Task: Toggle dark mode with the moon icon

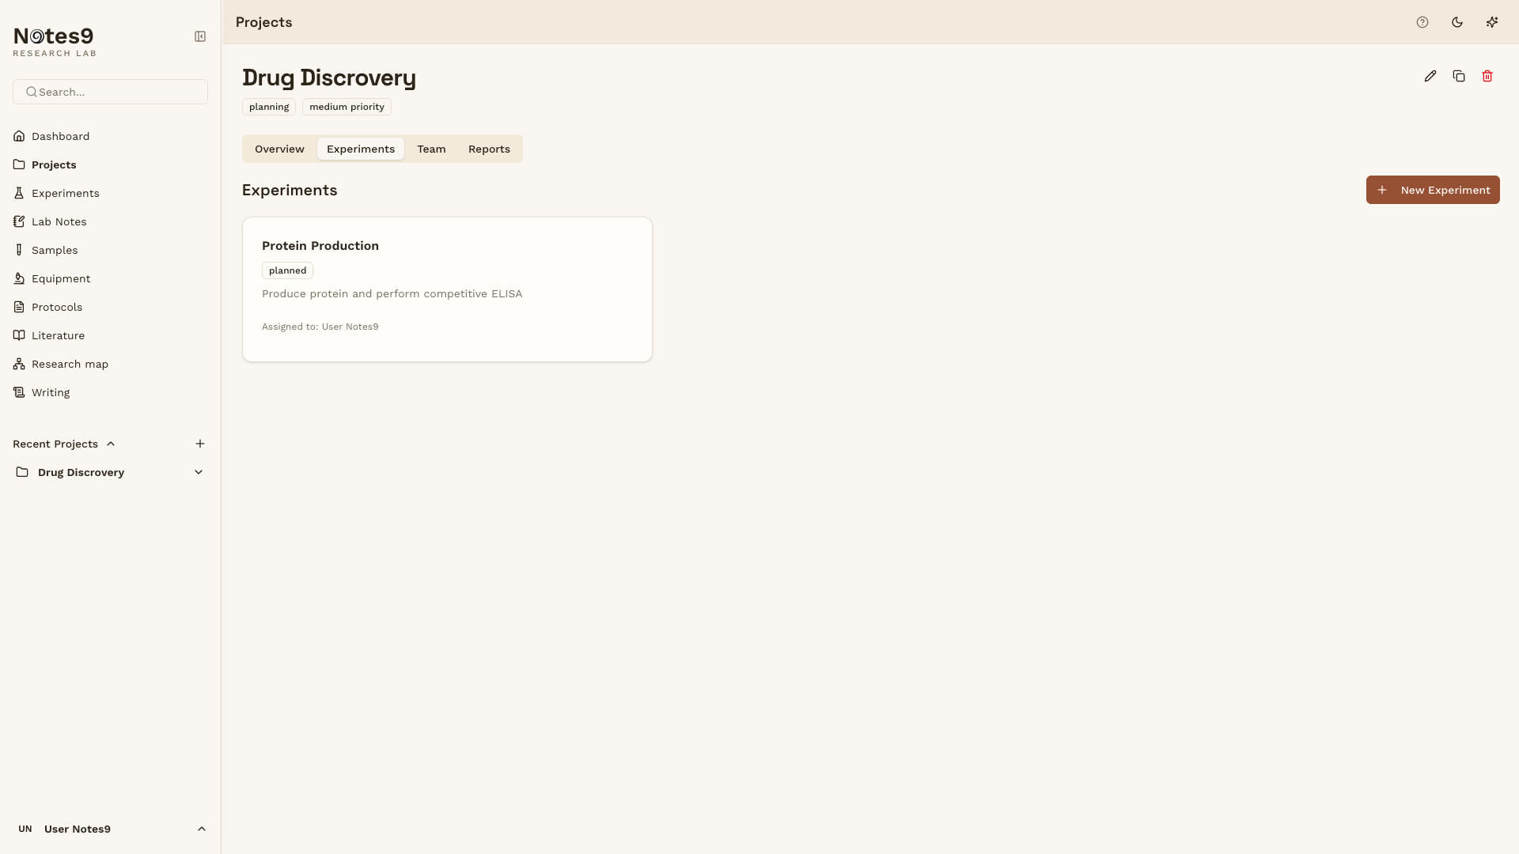Action: click(1456, 22)
